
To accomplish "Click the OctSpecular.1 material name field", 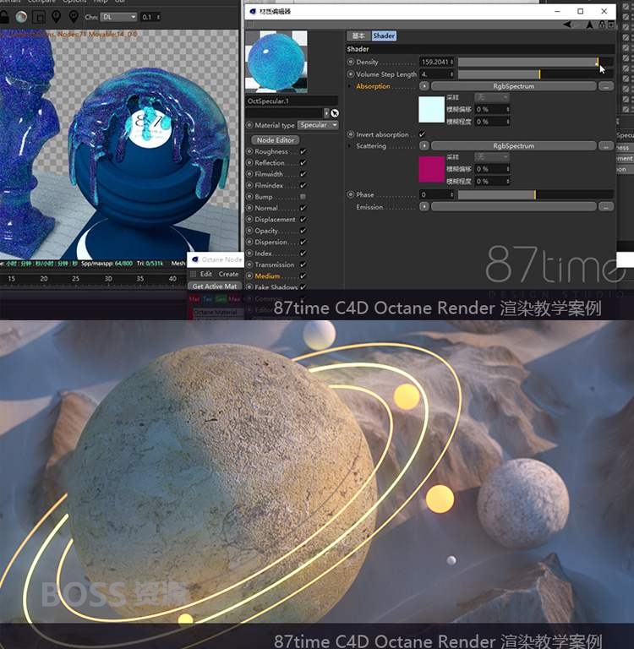I will (292, 101).
